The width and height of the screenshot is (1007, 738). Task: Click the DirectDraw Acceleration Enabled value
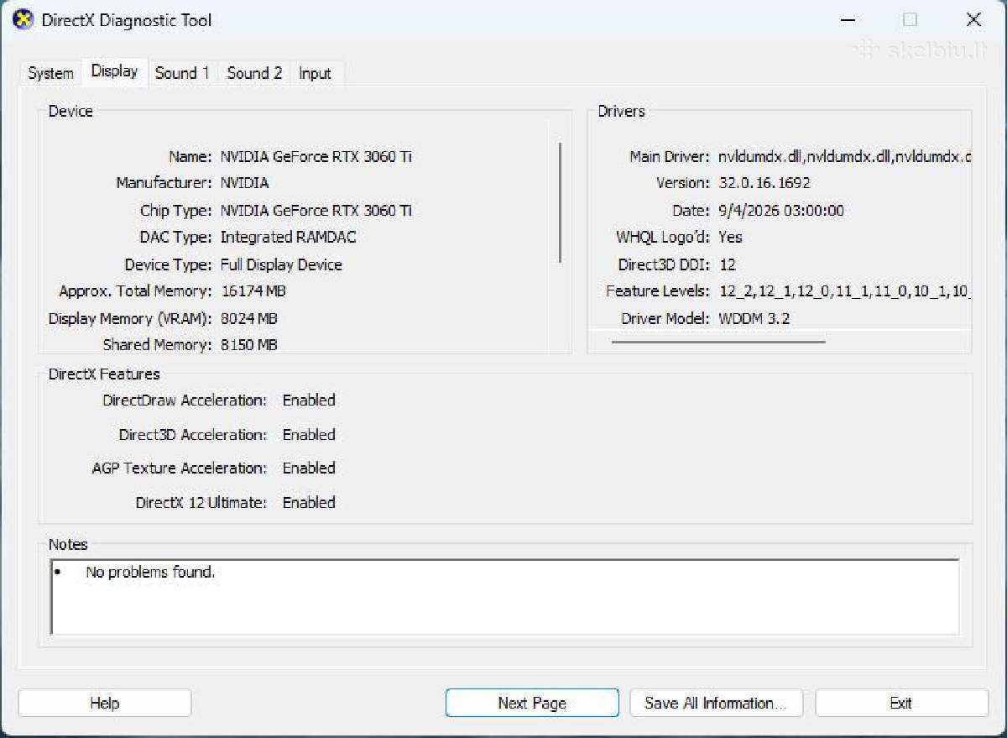point(309,400)
